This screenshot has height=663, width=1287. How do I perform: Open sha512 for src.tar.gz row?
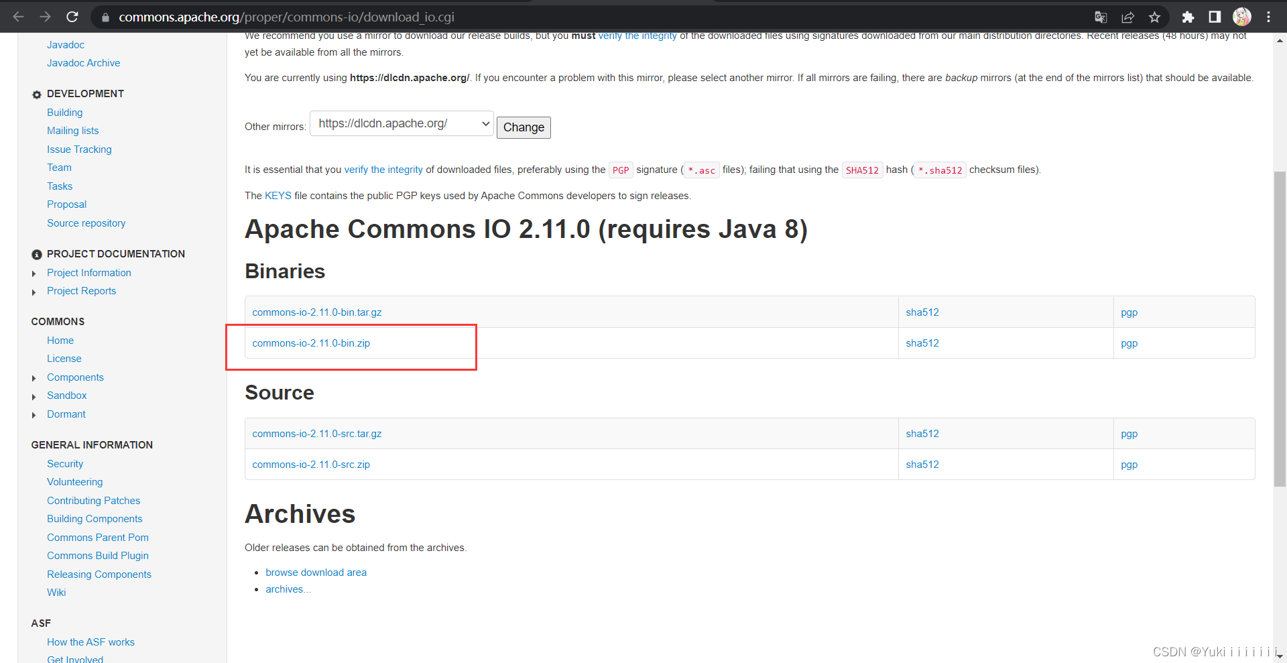click(x=922, y=434)
